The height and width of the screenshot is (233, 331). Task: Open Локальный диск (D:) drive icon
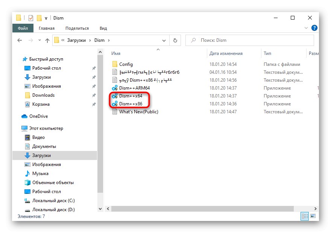[27, 210]
